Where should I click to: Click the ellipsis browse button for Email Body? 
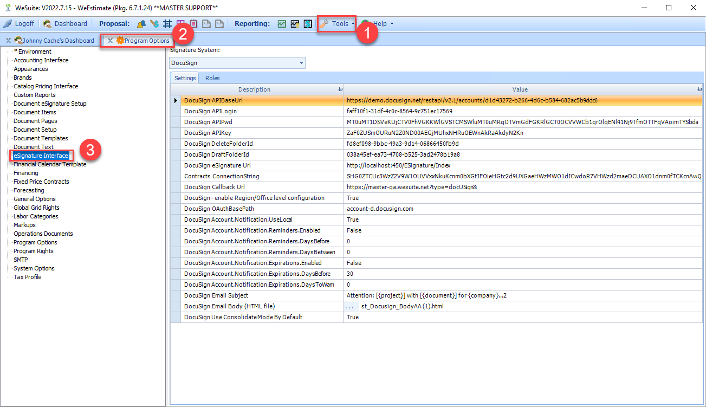[351, 306]
